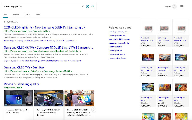192x120 pixels.
Task: Select related search costco samsung qled tv
Action: point(119,43)
